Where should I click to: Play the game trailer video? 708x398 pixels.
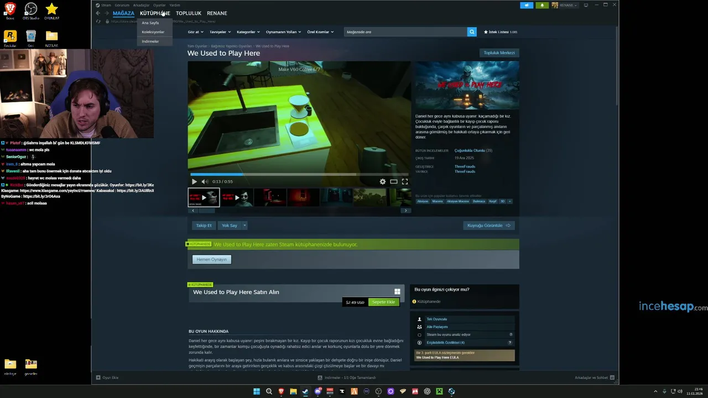[x=194, y=181]
